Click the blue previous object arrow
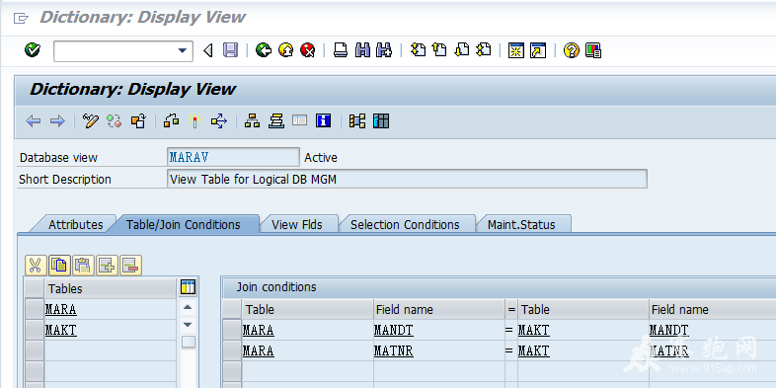 pos(34,120)
